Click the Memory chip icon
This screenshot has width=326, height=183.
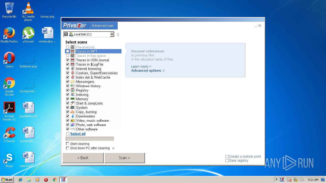[x=72, y=99]
